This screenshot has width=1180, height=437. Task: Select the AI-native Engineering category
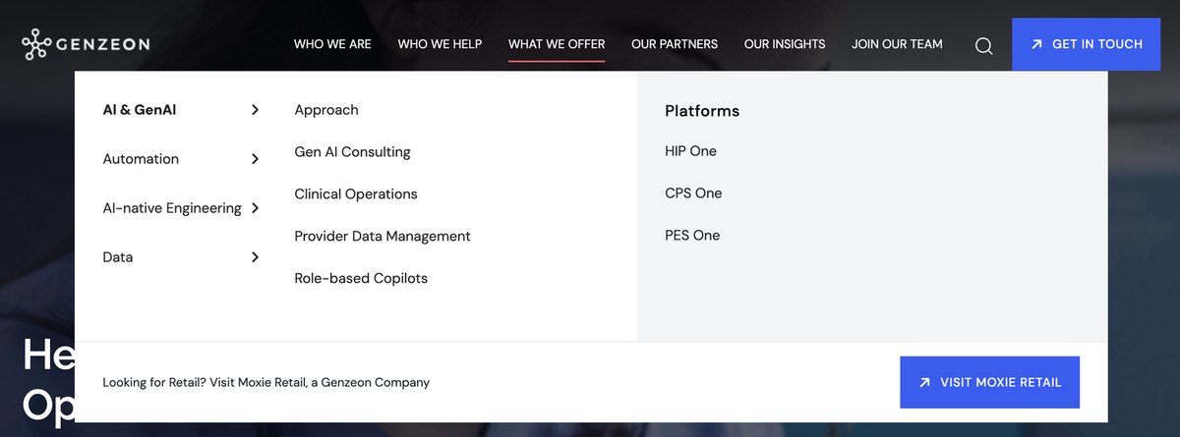(172, 208)
